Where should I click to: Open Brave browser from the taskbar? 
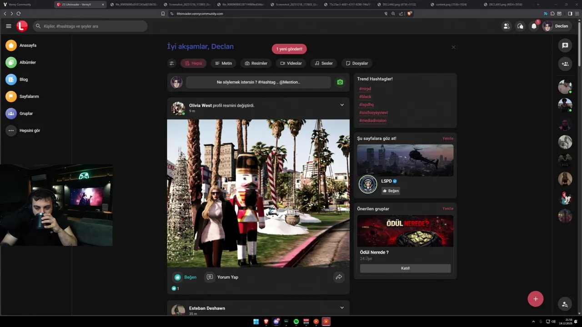(266, 322)
